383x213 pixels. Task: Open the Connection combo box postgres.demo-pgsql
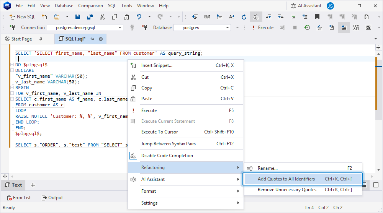click(85, 28)
